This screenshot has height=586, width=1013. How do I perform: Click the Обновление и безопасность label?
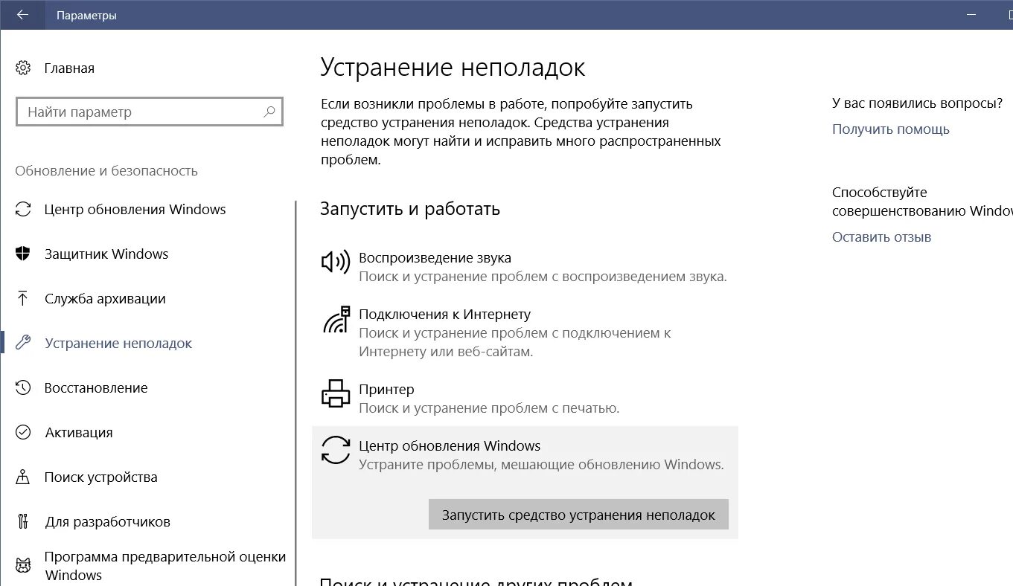(x=106, y=171)
